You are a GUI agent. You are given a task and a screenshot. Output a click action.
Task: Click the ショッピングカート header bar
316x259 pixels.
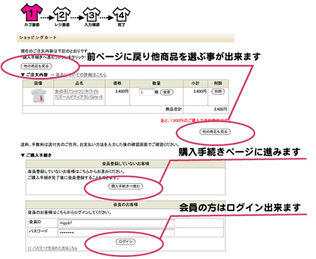(126, 37)
